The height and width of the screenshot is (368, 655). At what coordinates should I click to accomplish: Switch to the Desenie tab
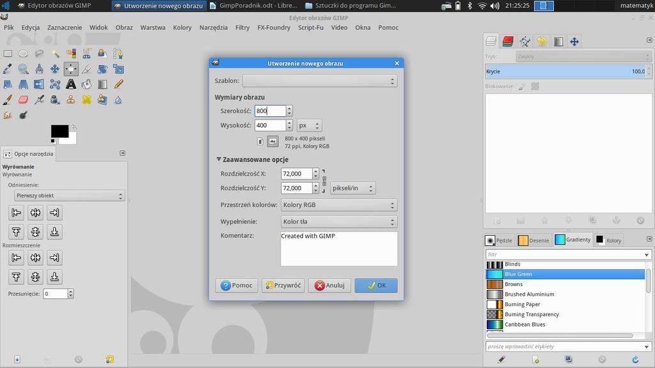pos(533,240)
